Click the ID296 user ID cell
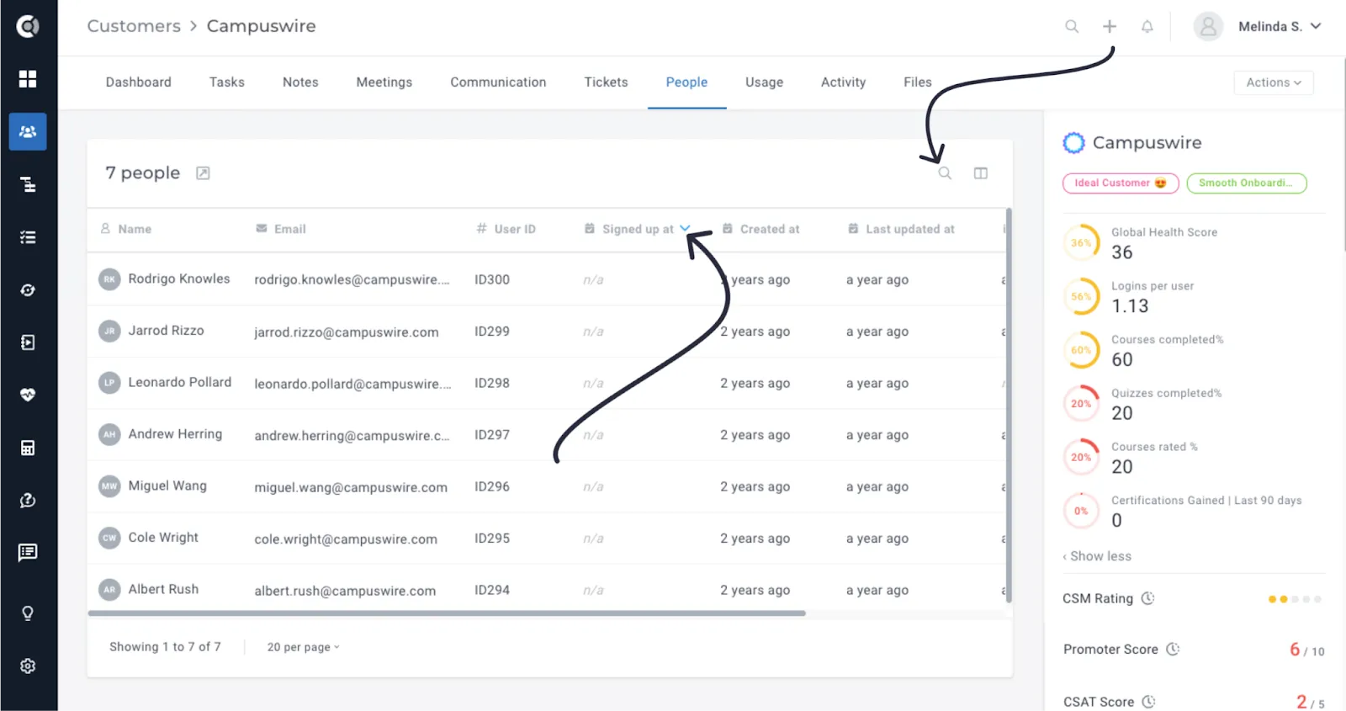This screenshot has width=1346, height=711. pyautogui.click(x=492, y=486)
